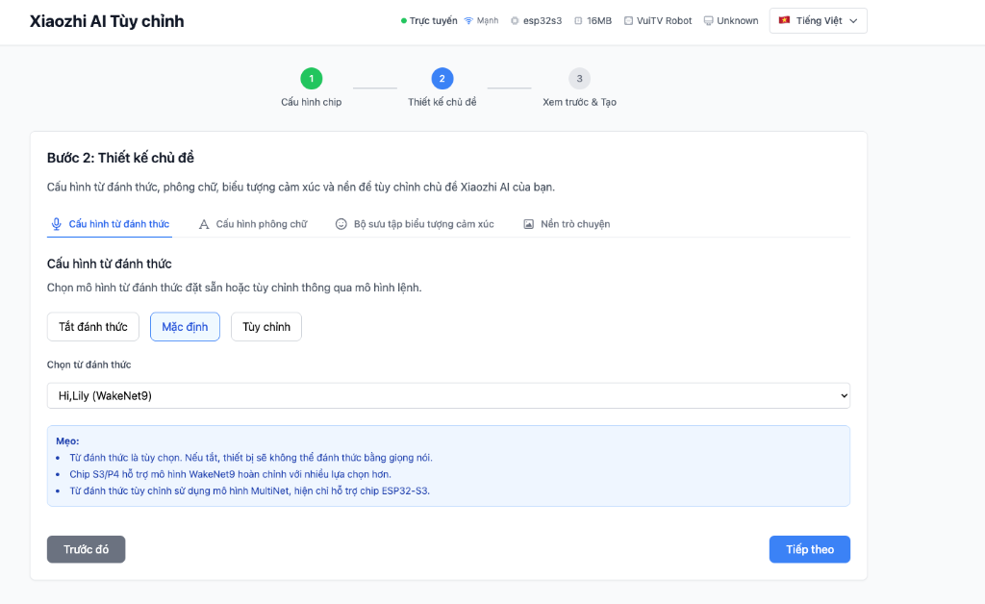Click the smiley face emoji collection icon
The width and height of the screenshot is (985, 604).
[341, 224]
